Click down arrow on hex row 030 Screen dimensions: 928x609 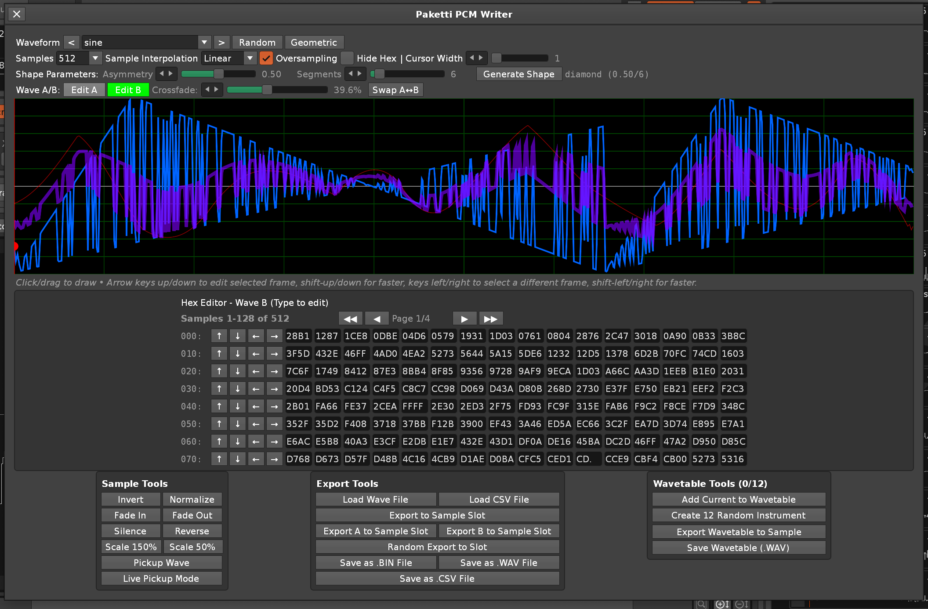pyautogui.click(x=237, y=389)
